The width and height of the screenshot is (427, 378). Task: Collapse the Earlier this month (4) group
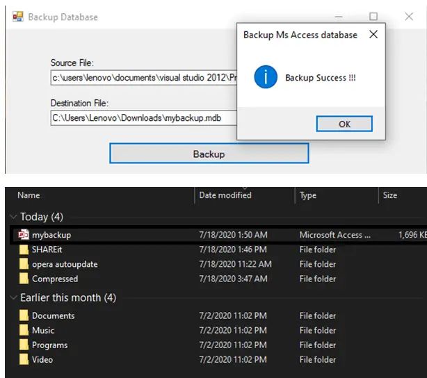pyautogui.click(x=13, y=297)
